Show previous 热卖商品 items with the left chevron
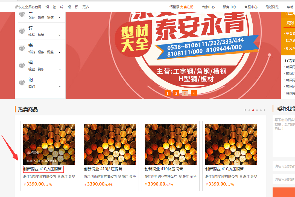The height and width of the screenshot is (197, 295). coord(246,110)
